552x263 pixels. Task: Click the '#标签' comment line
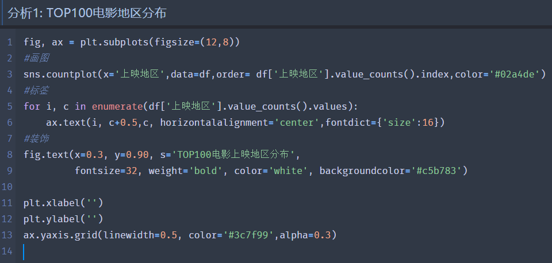pyautogui.click(x=37, y=90)
